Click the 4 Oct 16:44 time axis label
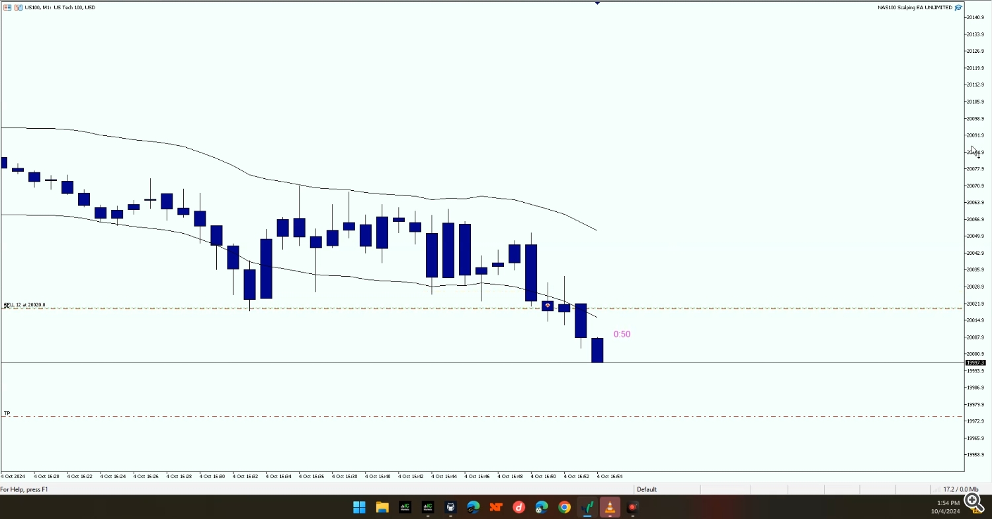 coord(444,476)
